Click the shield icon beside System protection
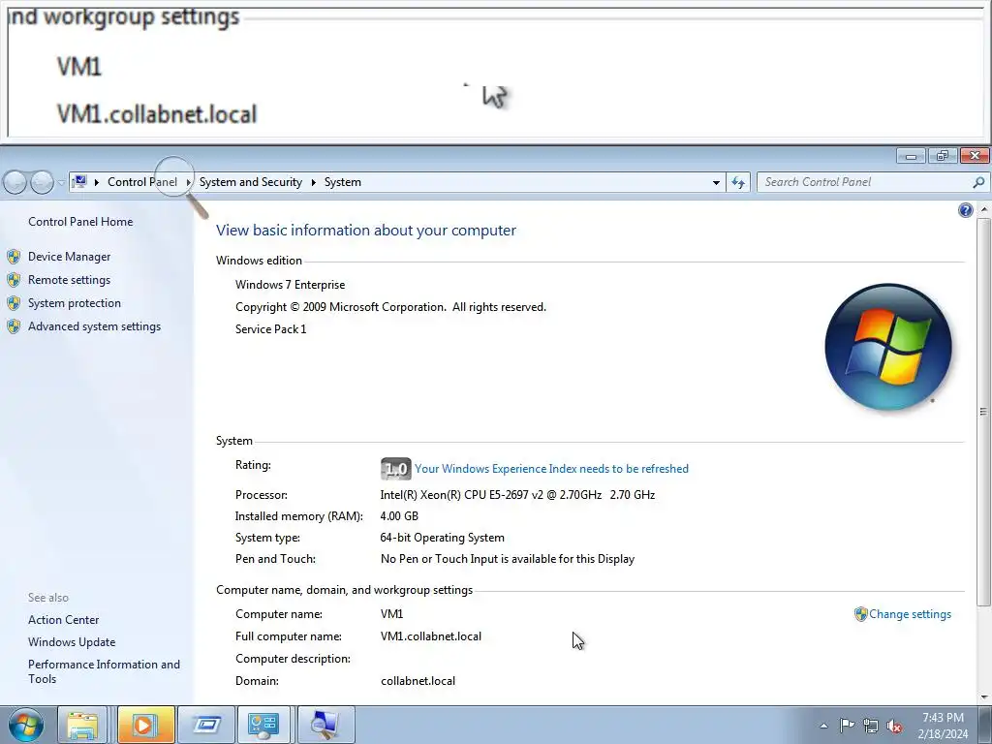992x744 pixels. [x=14, y=303]
